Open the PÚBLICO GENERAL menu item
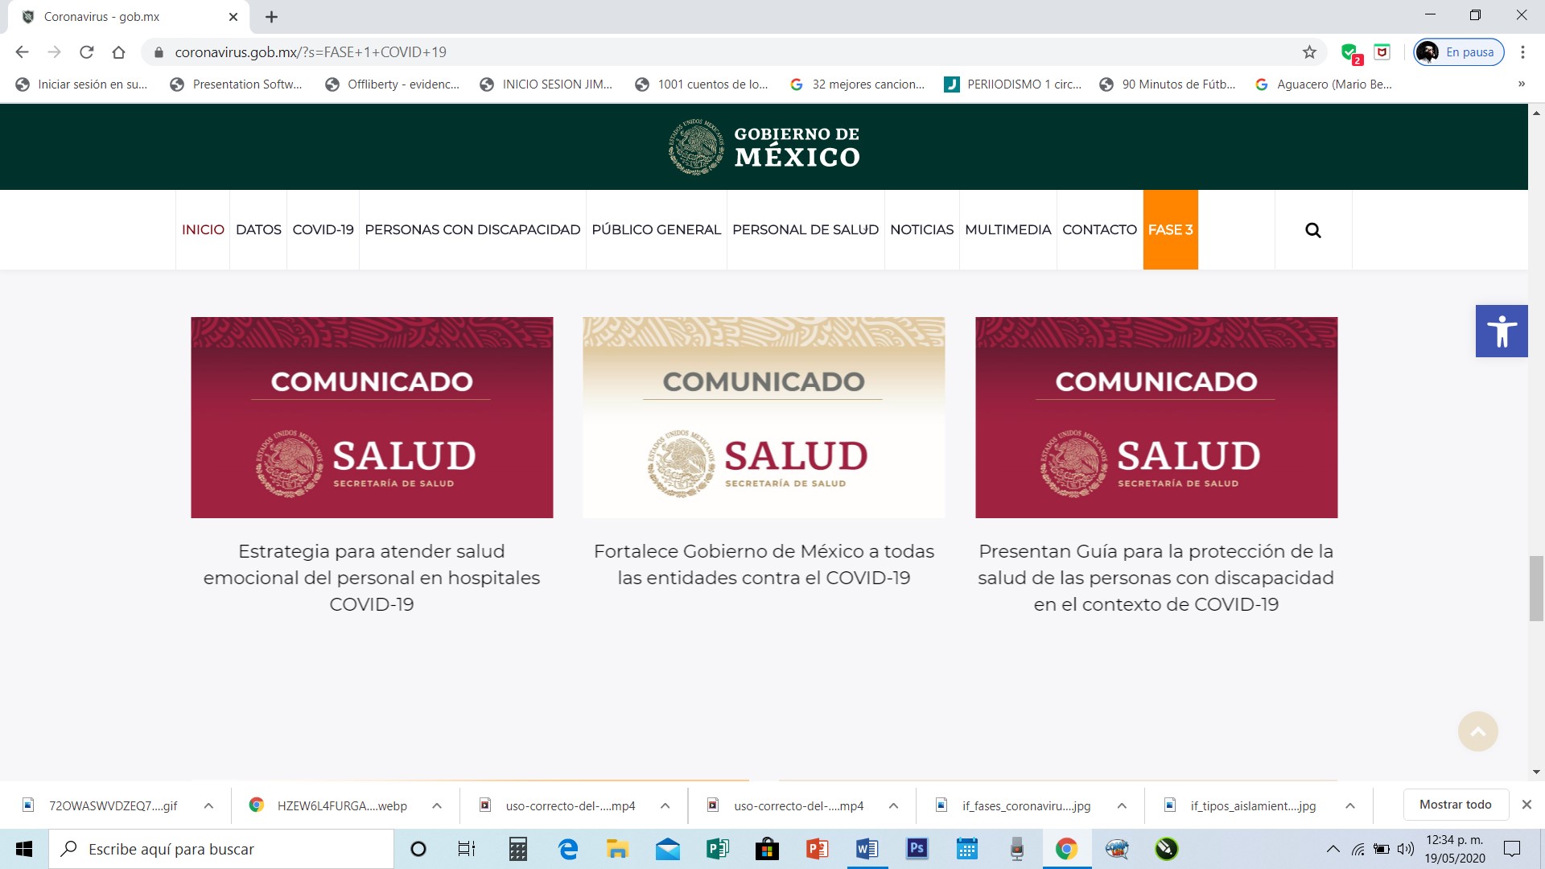The image size is (1545, 869). [x=656, y=230]
